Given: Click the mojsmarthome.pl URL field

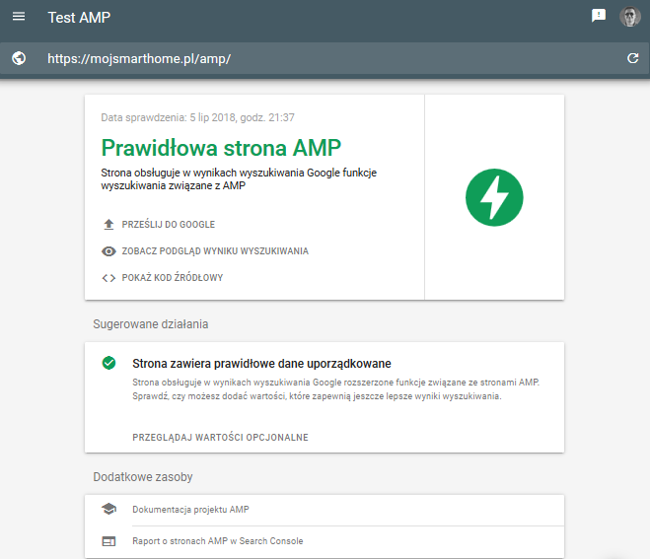Looking at the screenshot, I should [x=139, y=59].
